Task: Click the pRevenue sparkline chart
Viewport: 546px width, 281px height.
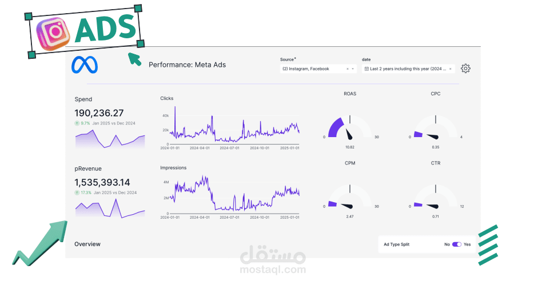Action: coord(110,208)
